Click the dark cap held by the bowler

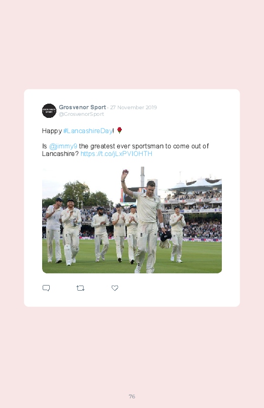click(x=166, y=236)
